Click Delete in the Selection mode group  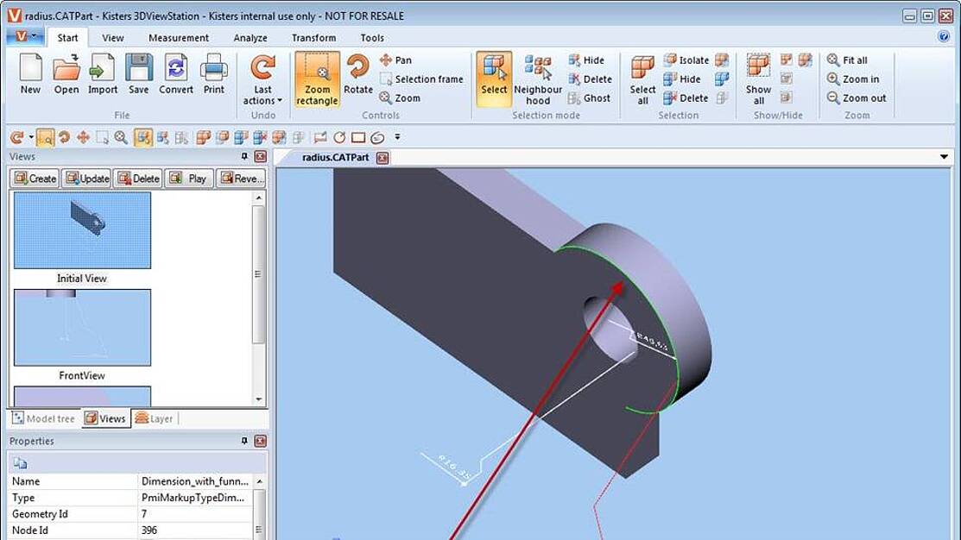(x=591, y=79)
